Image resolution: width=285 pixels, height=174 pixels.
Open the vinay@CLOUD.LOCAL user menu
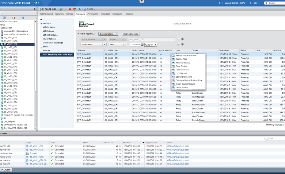click(236, 3)
